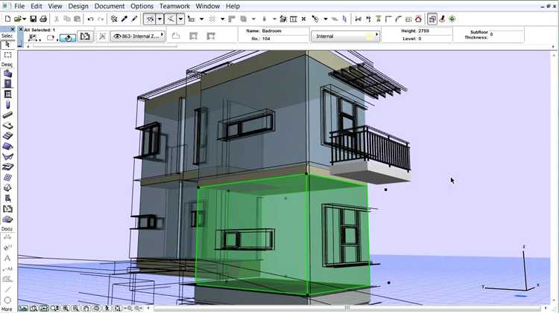Screen dimensions: 559x313
Task: Open the snap points options dropdown arrow
Action: pyautogui.click(x=180, y=19)
